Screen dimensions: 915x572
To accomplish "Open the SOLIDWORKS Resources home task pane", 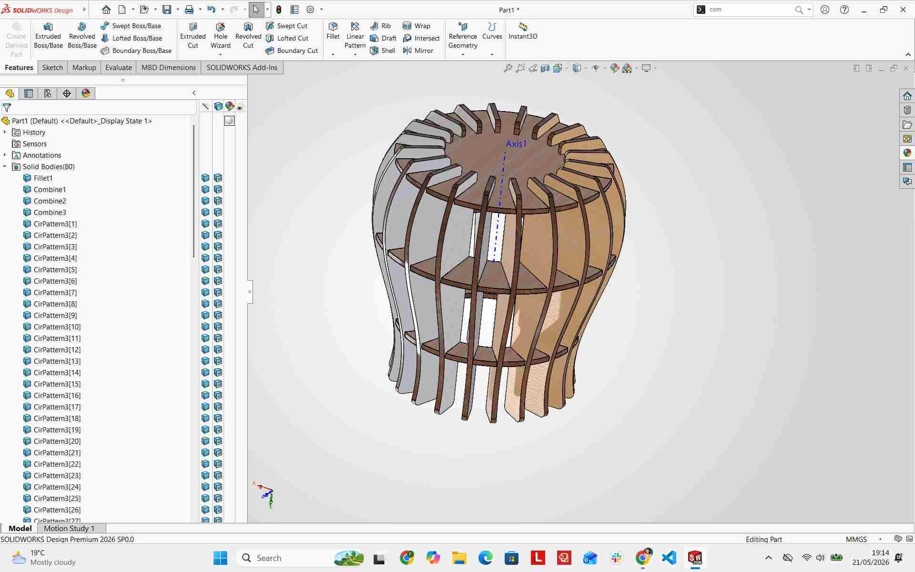I will pos(907,96).
